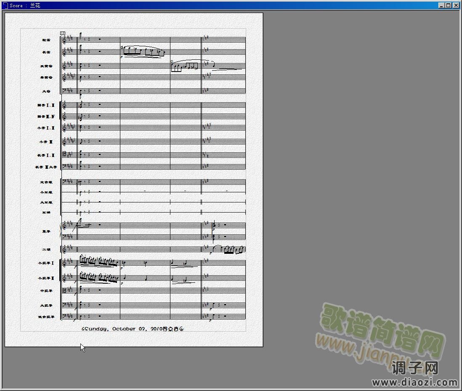Minimize the Score window
This screenshot has height=391, width=462.
pos(441,5)
